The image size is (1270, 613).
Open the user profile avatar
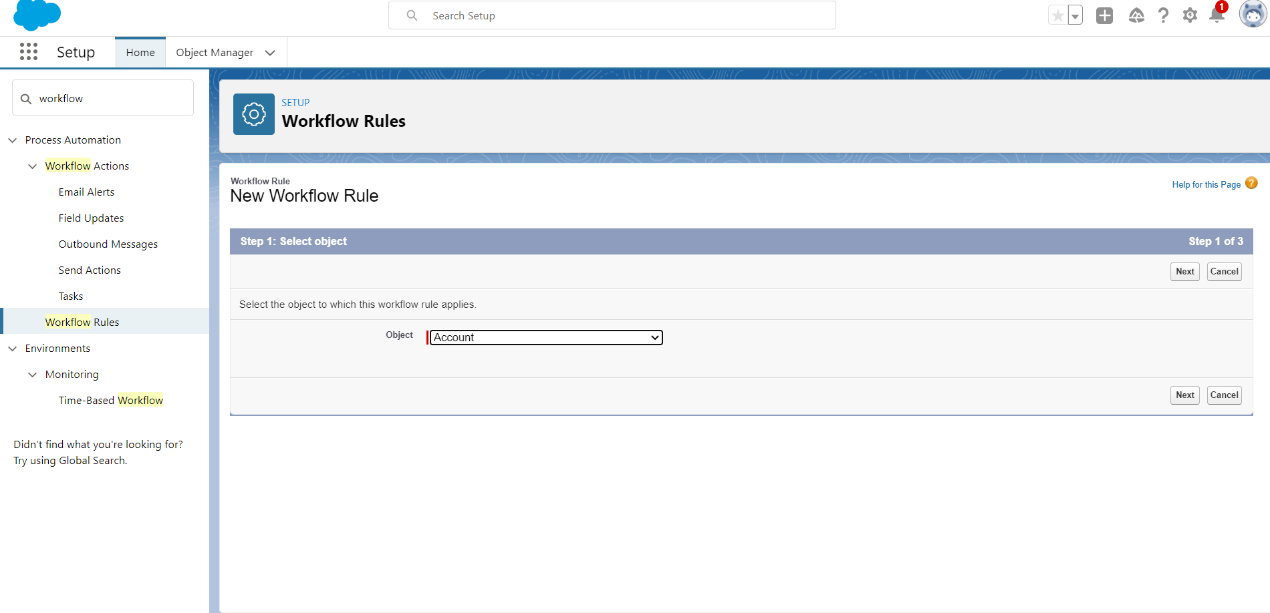1252,15
